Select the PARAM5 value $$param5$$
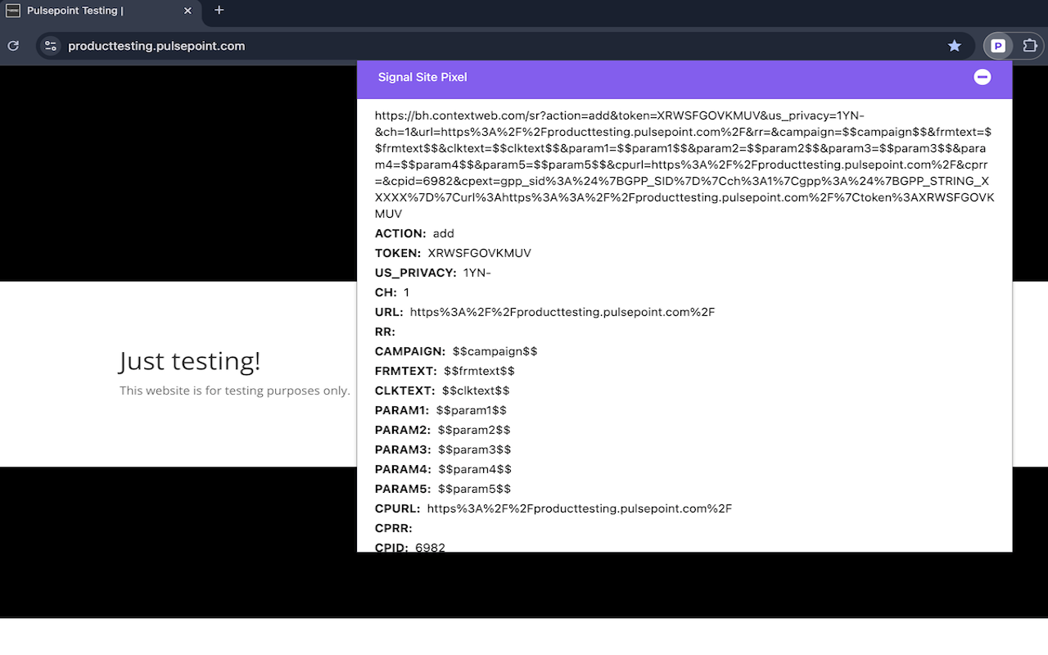The width and height of the screenshot is (1048, 655). 474,489
